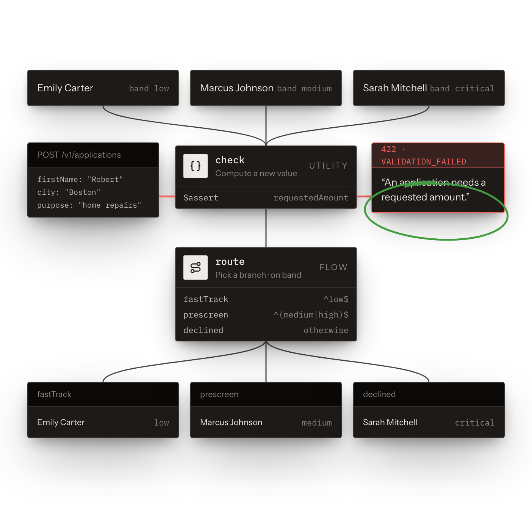Click the medium value in prescreen output
532x532 pixels.
317,422
